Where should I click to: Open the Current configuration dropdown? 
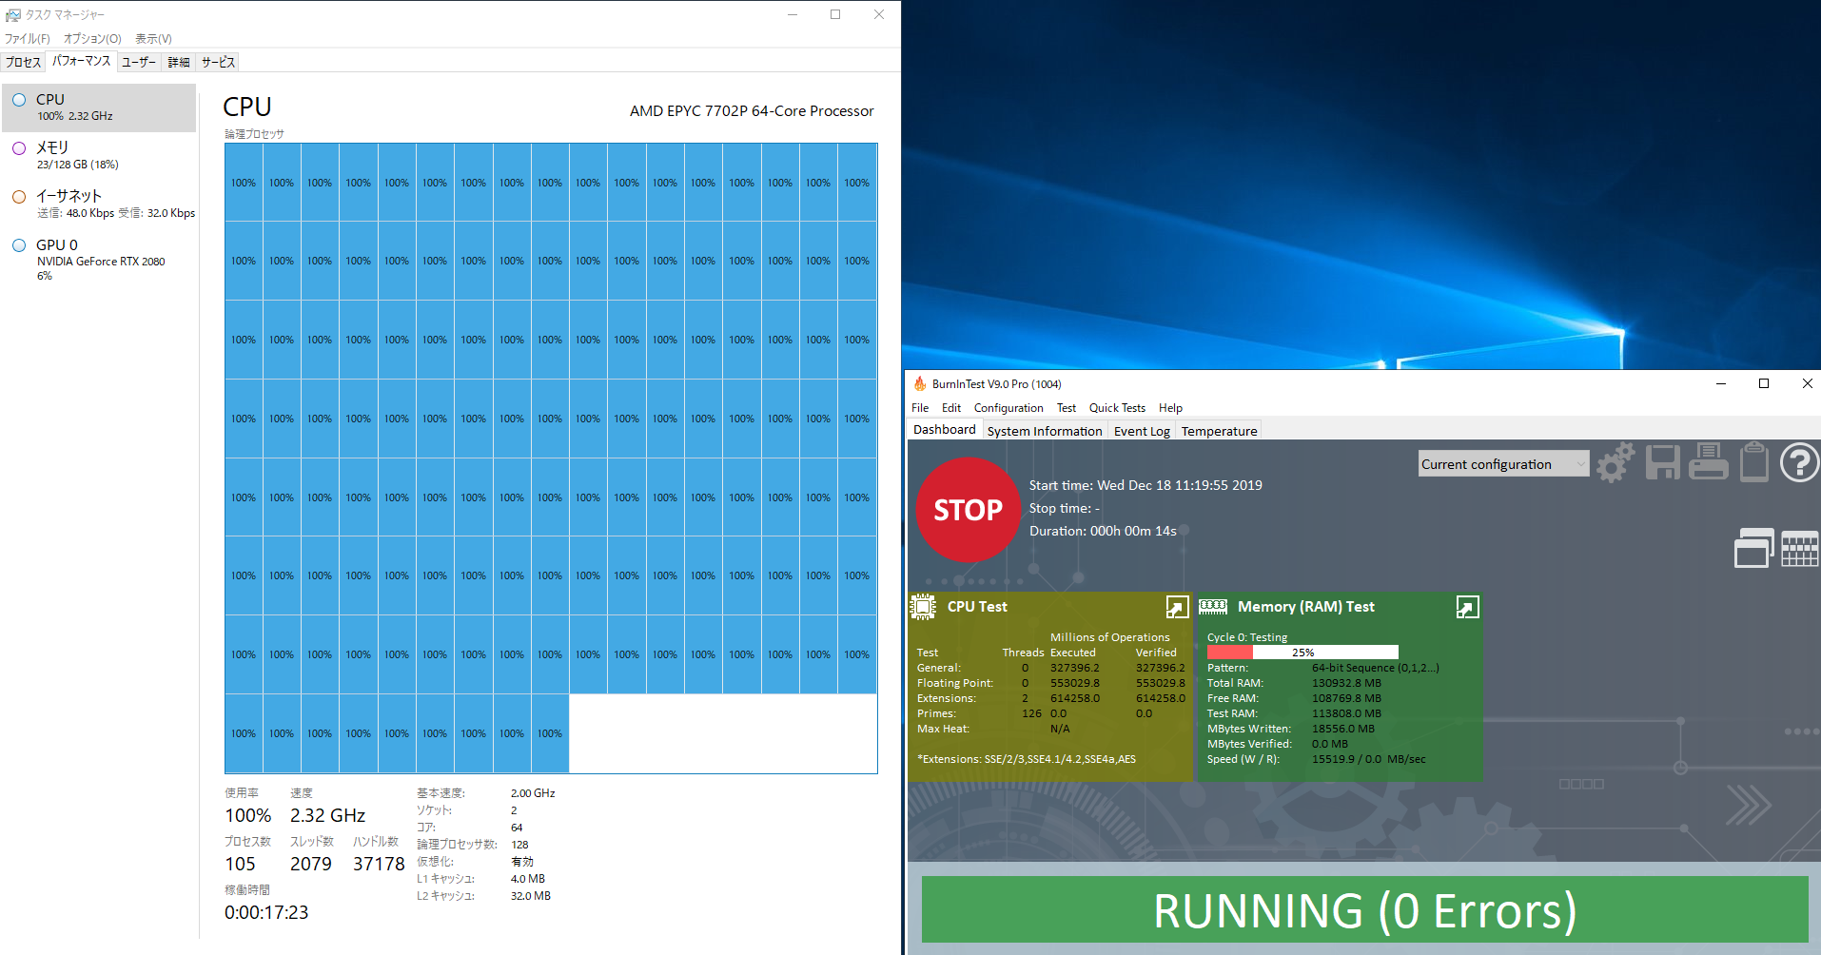click(1503, 464)
